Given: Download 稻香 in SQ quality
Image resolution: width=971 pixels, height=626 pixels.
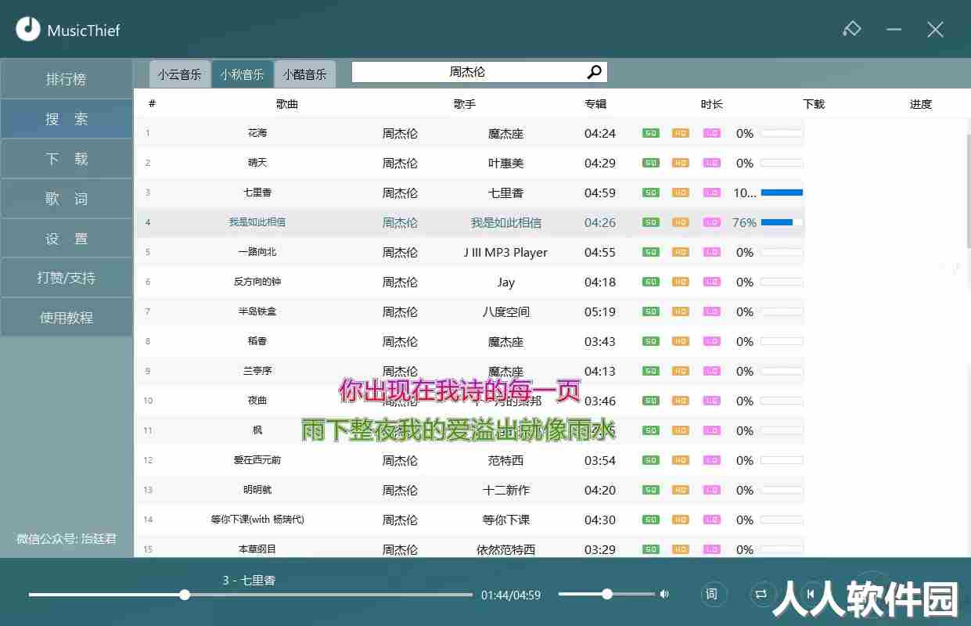Looking at the screenshot, I should click(x=651, y=341).
